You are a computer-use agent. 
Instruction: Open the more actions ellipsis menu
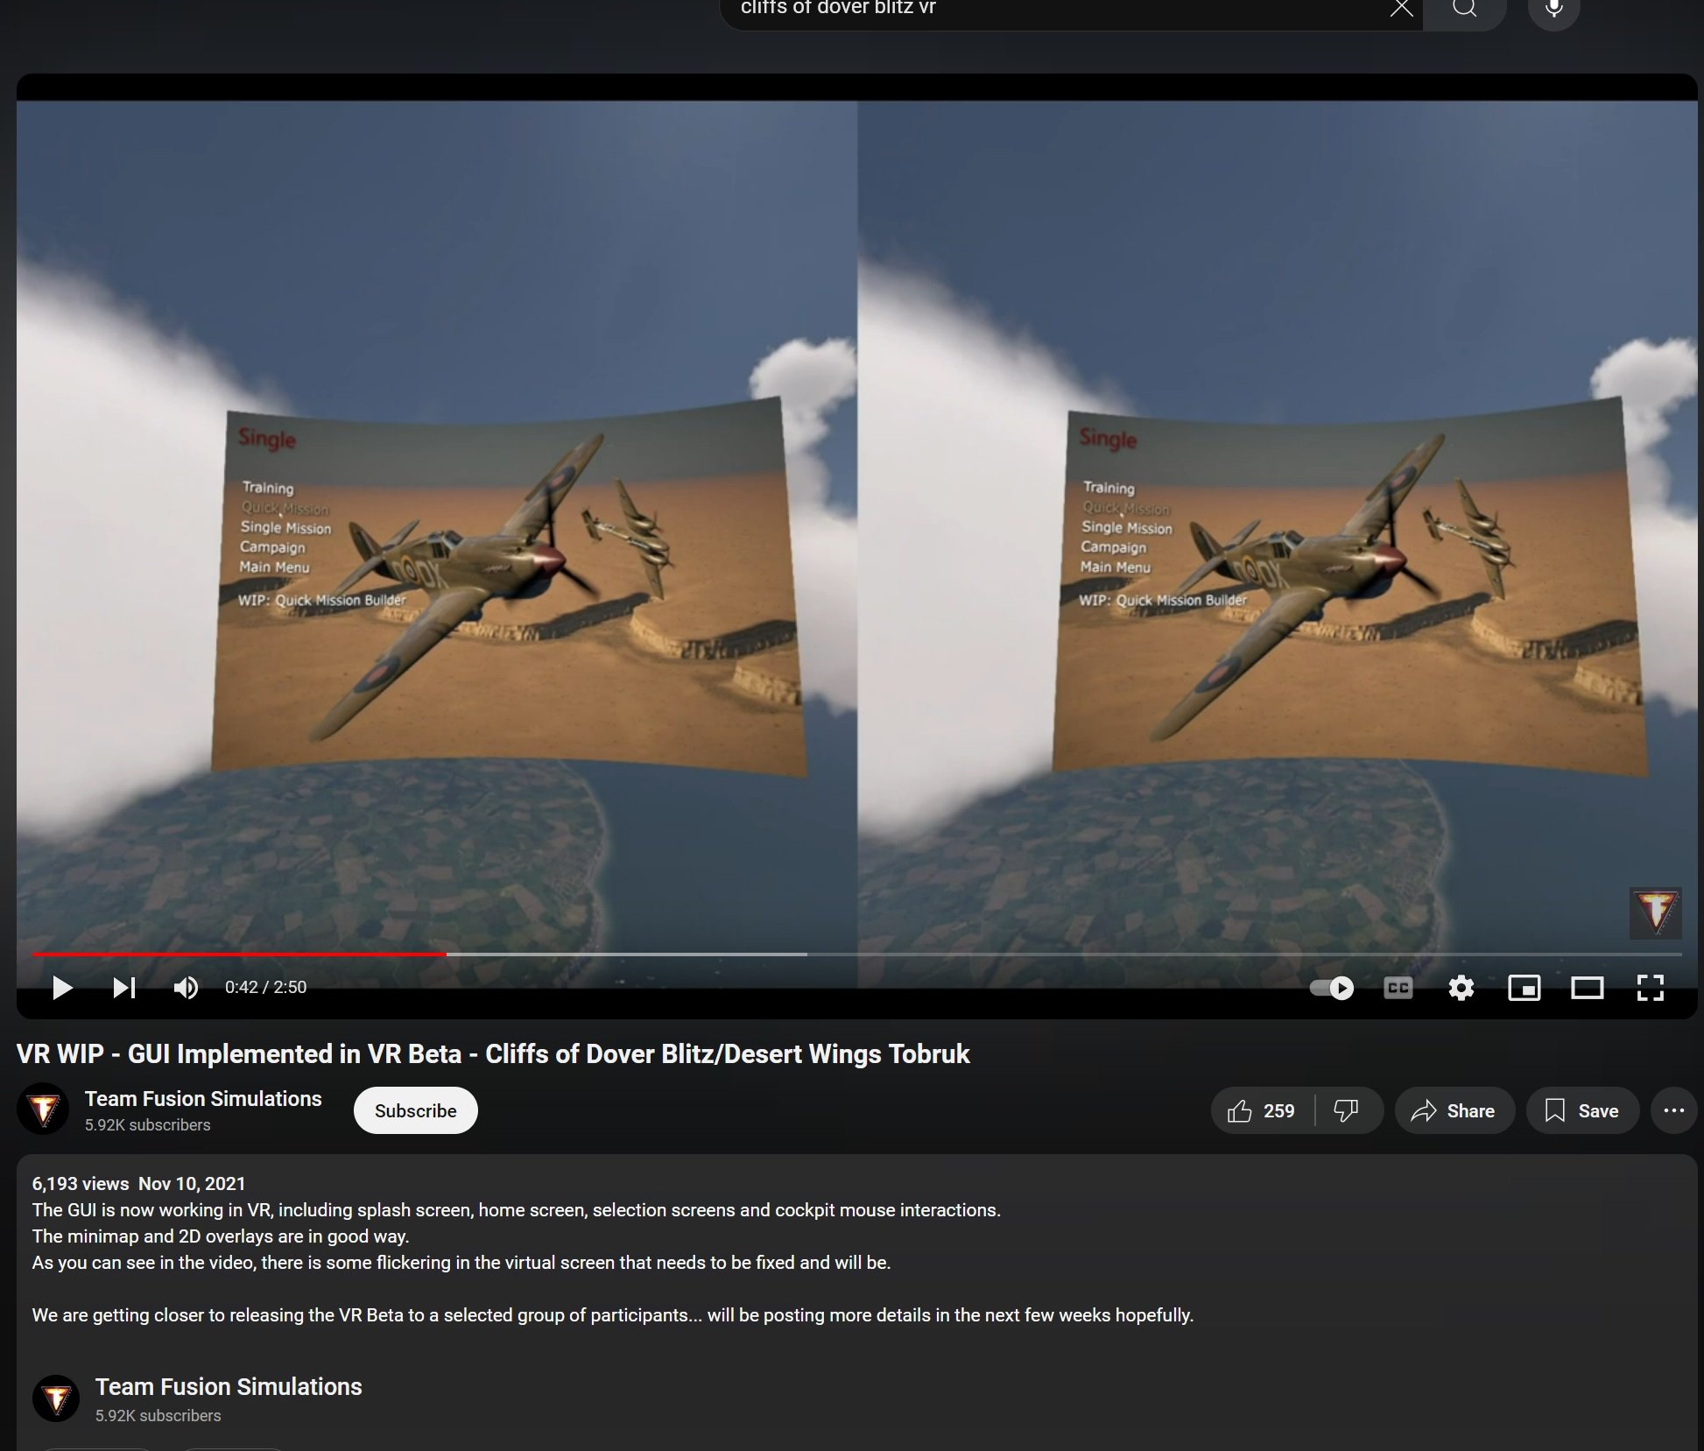[1673, 1110]
